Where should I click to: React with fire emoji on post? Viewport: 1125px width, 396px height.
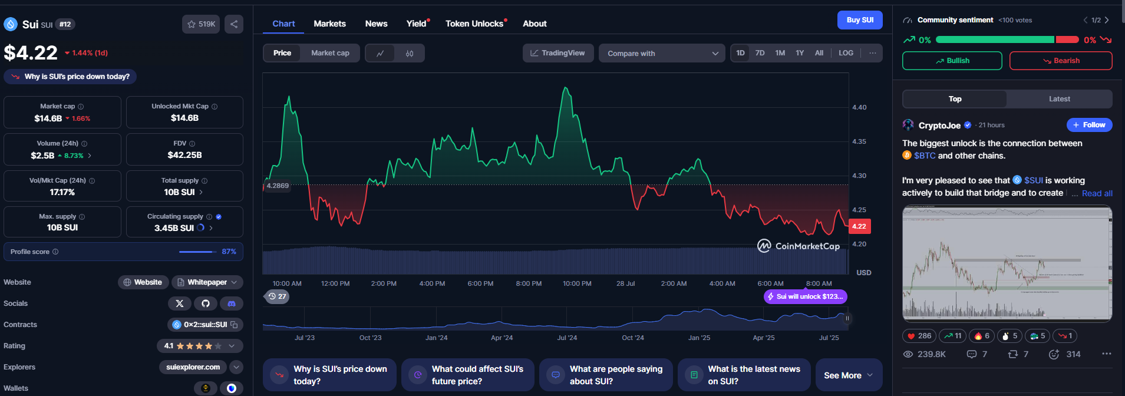[x=982, y=336]
